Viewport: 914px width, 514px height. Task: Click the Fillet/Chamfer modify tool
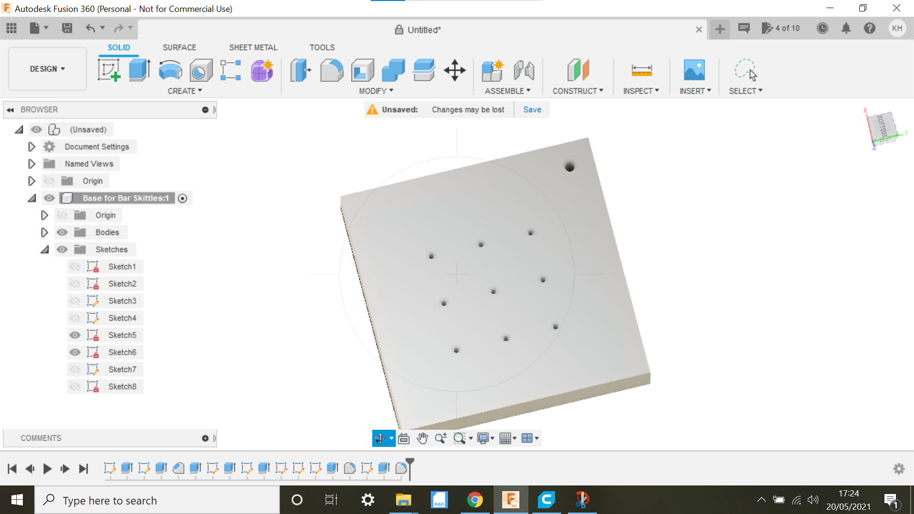click(333, 69)
